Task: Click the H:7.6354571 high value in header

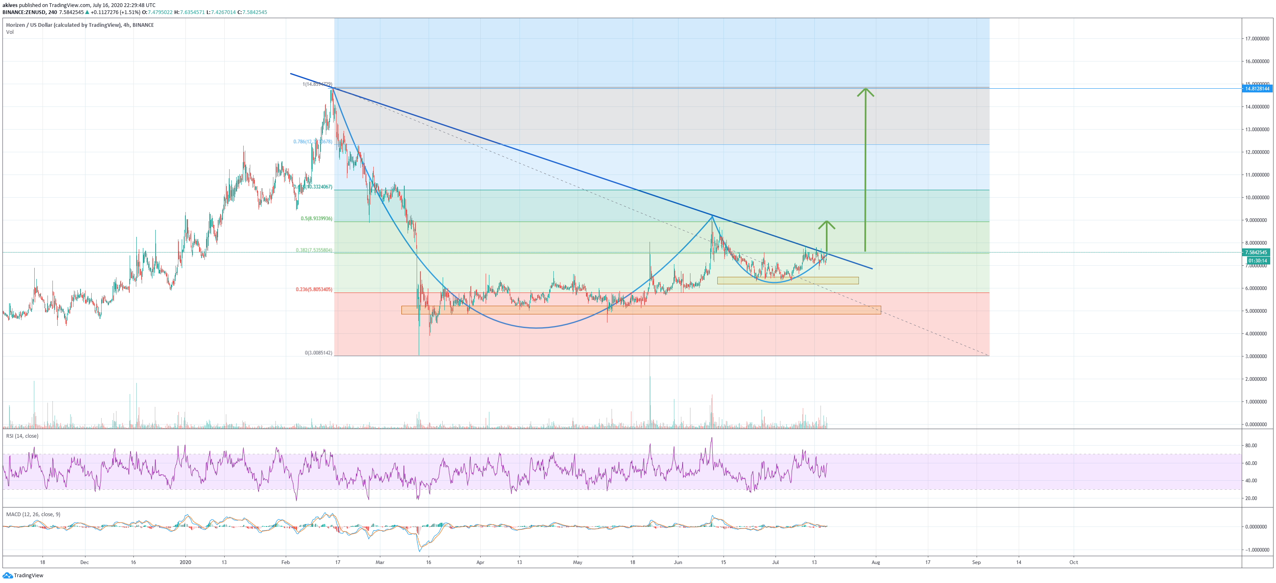Action: pos(189,12)
